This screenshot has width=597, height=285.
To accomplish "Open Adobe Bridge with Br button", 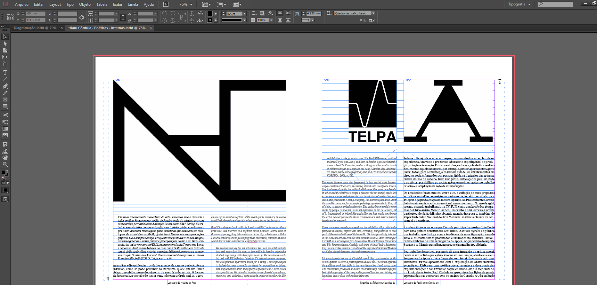I will tap(166, 4).
